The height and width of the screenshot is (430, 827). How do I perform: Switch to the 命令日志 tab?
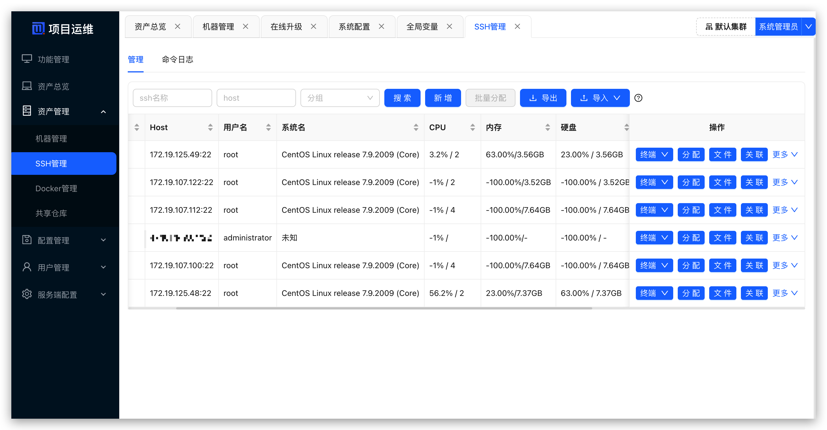pyautogui.click(x=177, y=60)
